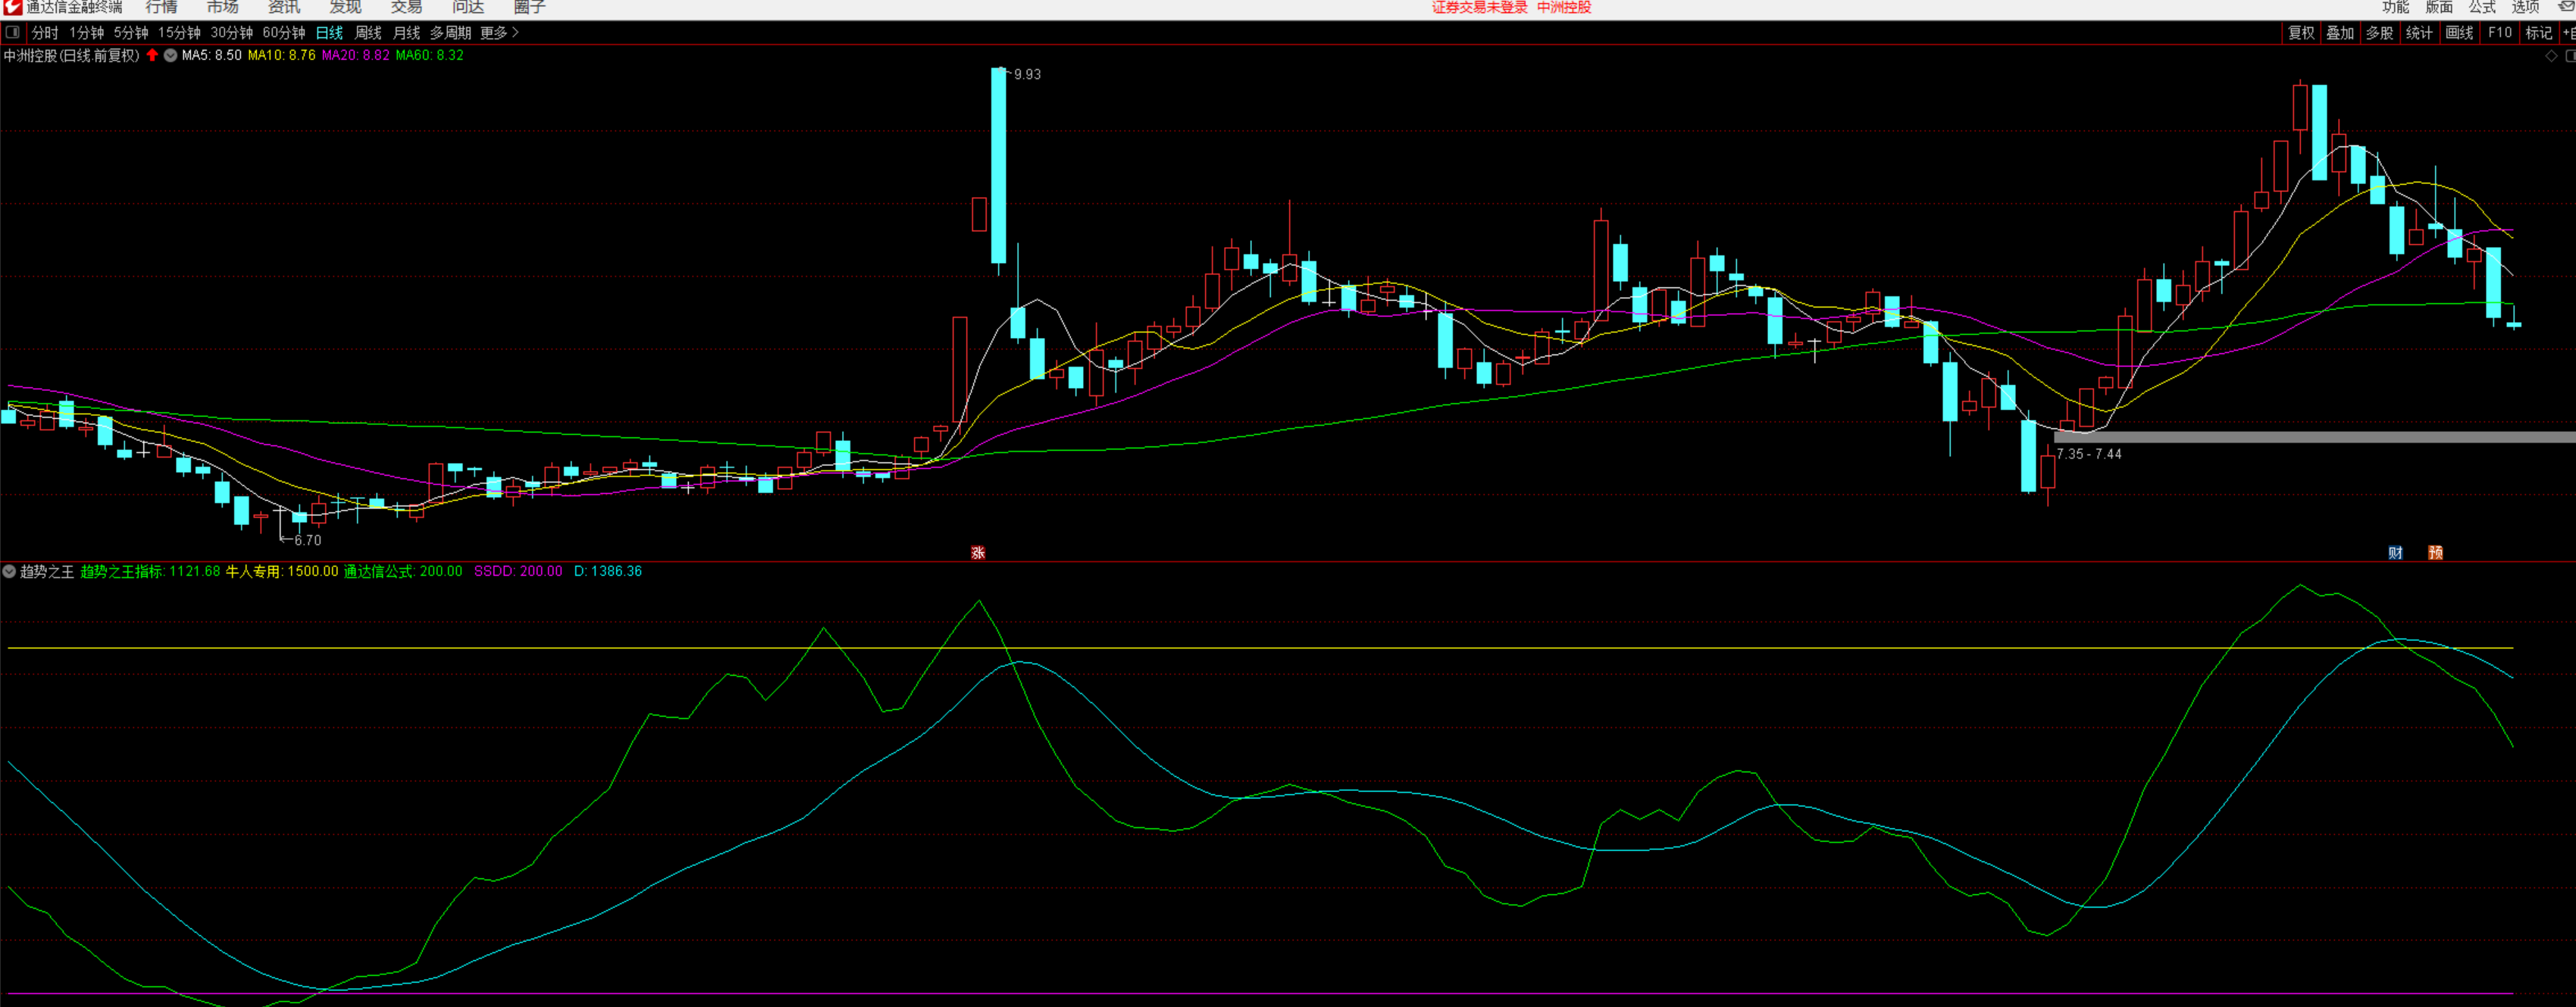Open the 选项 menu

(x=2525, y=7)
